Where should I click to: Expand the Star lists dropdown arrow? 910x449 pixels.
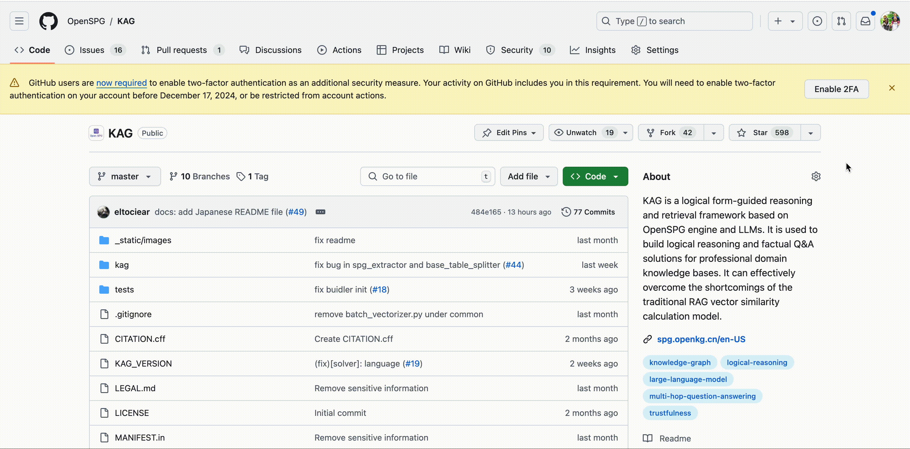(810, 133)
